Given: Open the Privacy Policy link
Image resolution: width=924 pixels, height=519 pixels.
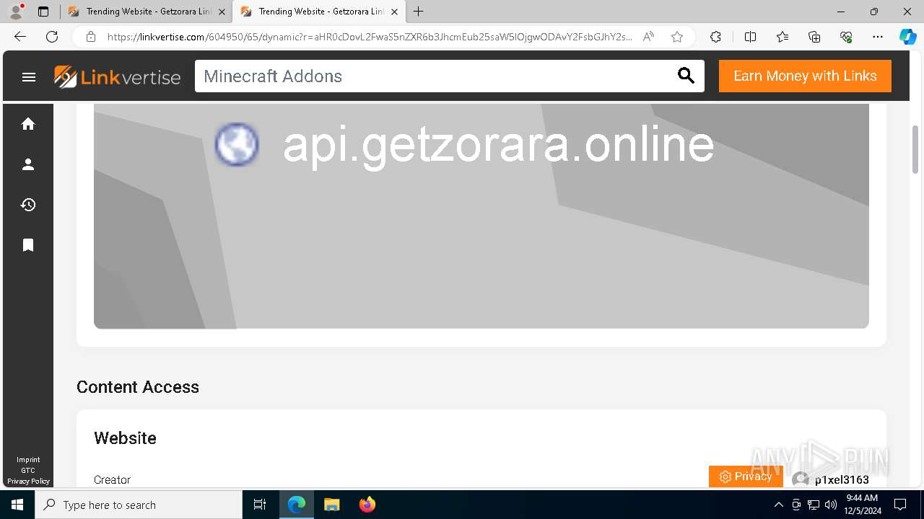Looking at the screenshot, I should coord(28,482).
